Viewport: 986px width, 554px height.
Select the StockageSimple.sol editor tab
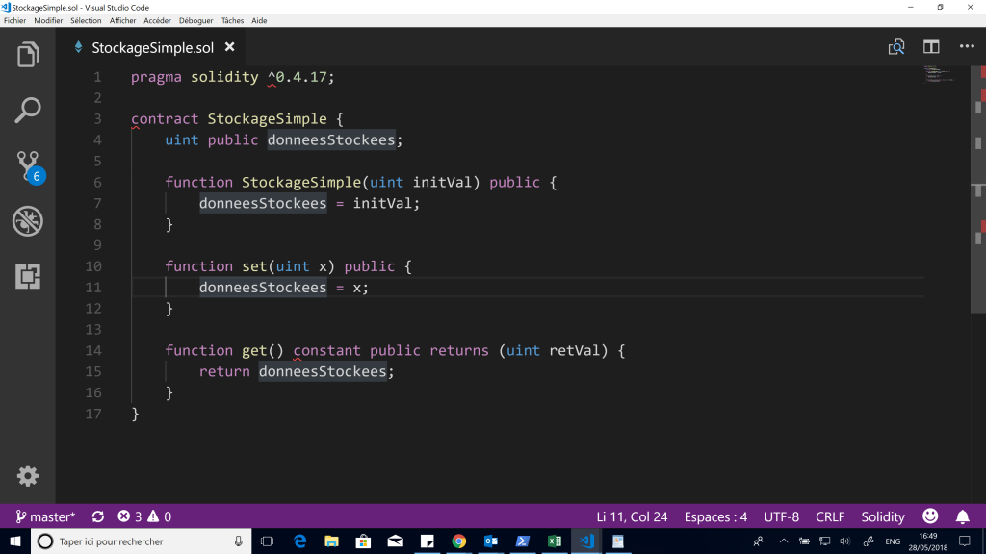(x=153, y=47)
